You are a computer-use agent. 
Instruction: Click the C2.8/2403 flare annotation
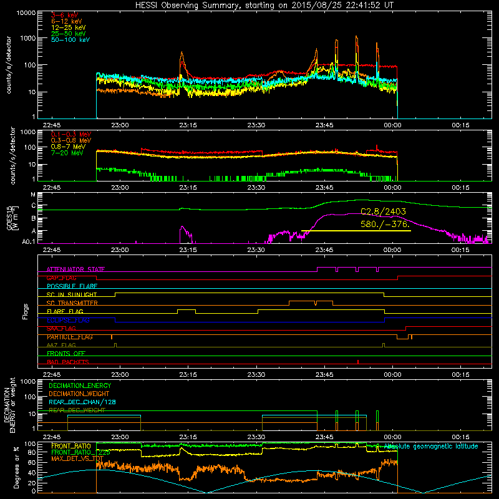pos(383,211)
